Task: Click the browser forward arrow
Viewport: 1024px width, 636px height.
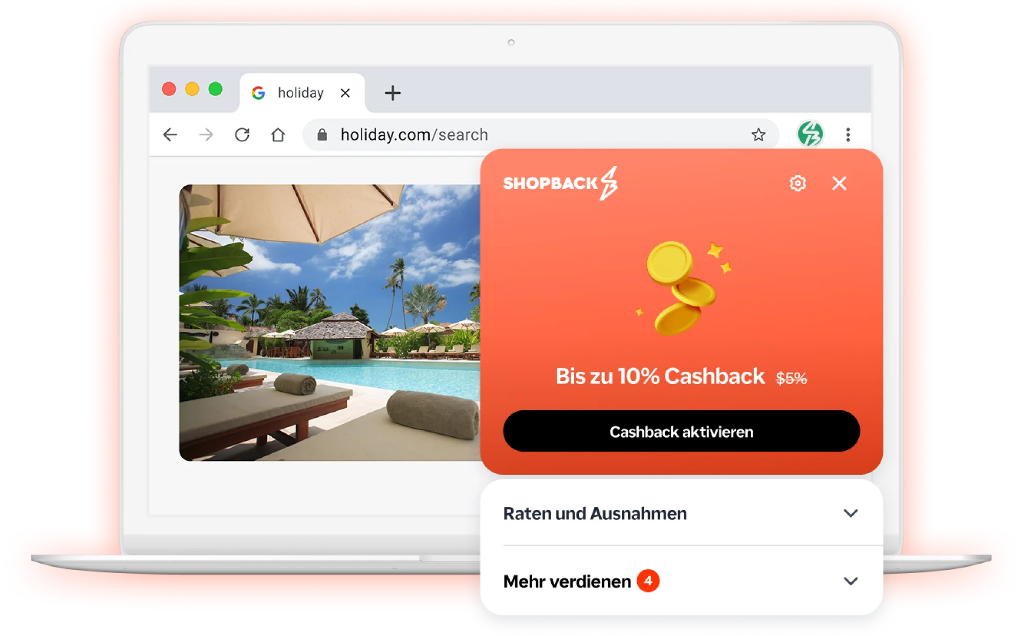Action: pos(206,135)
